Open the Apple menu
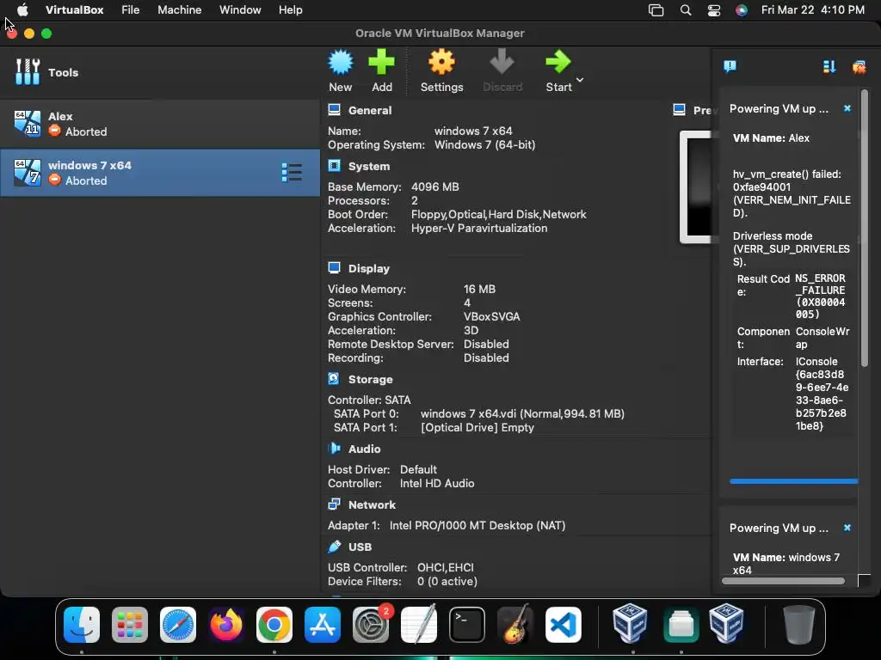Image resolution: width=881 pixels, height=660 pixels. (x=22, y=9)
